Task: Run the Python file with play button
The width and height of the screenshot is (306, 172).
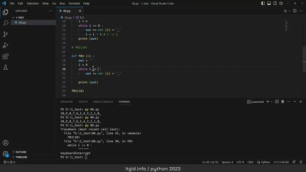Action: click(x=285, y=11)
